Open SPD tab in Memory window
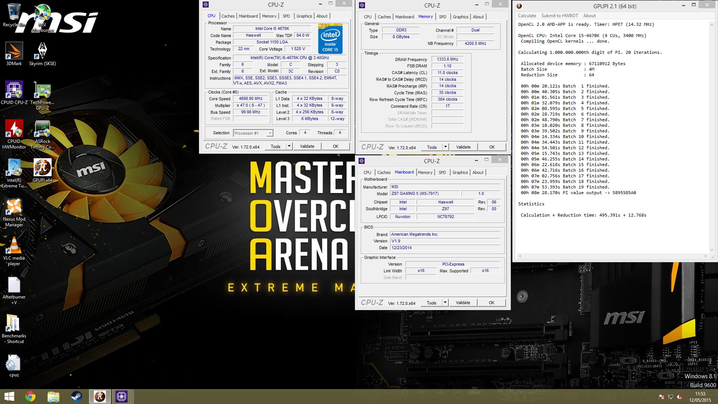The width and height of the screenshot is (718, 404). coord(442,17)
